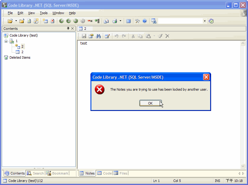The image size is (248, 185).
Task: Click the new document with star icon
Action: coord(36,21)
